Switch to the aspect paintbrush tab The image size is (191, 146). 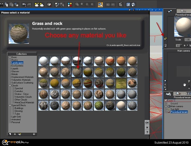(x=170, y=11)
